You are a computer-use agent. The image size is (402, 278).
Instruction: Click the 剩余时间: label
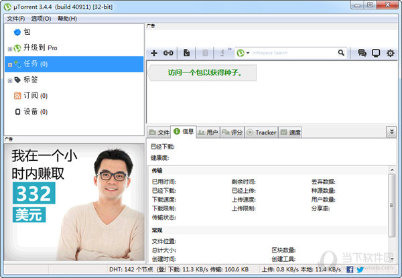click(244, 182)
